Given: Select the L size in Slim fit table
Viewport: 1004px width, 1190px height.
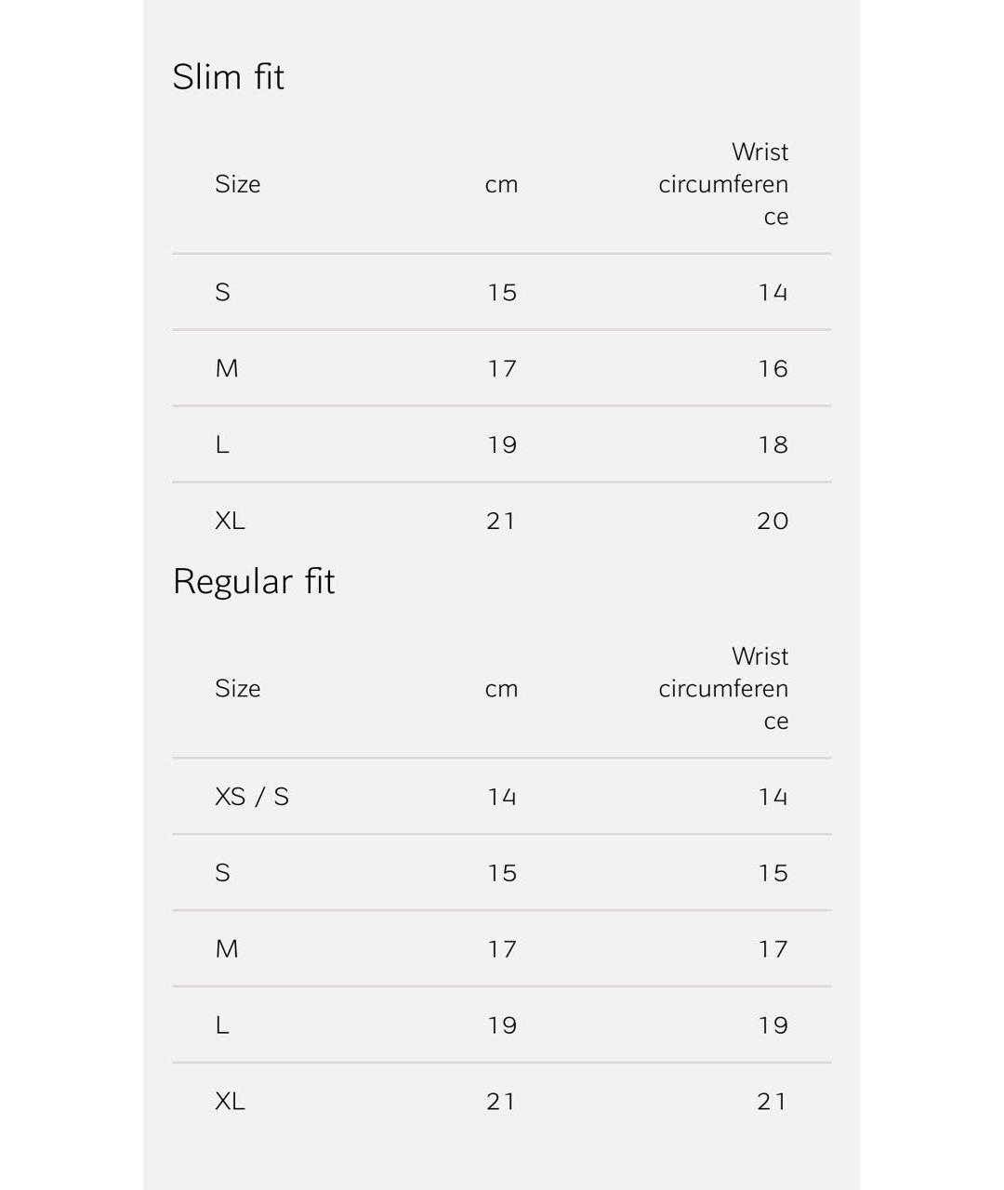Looking at the screenshot, I should point(222,444).
